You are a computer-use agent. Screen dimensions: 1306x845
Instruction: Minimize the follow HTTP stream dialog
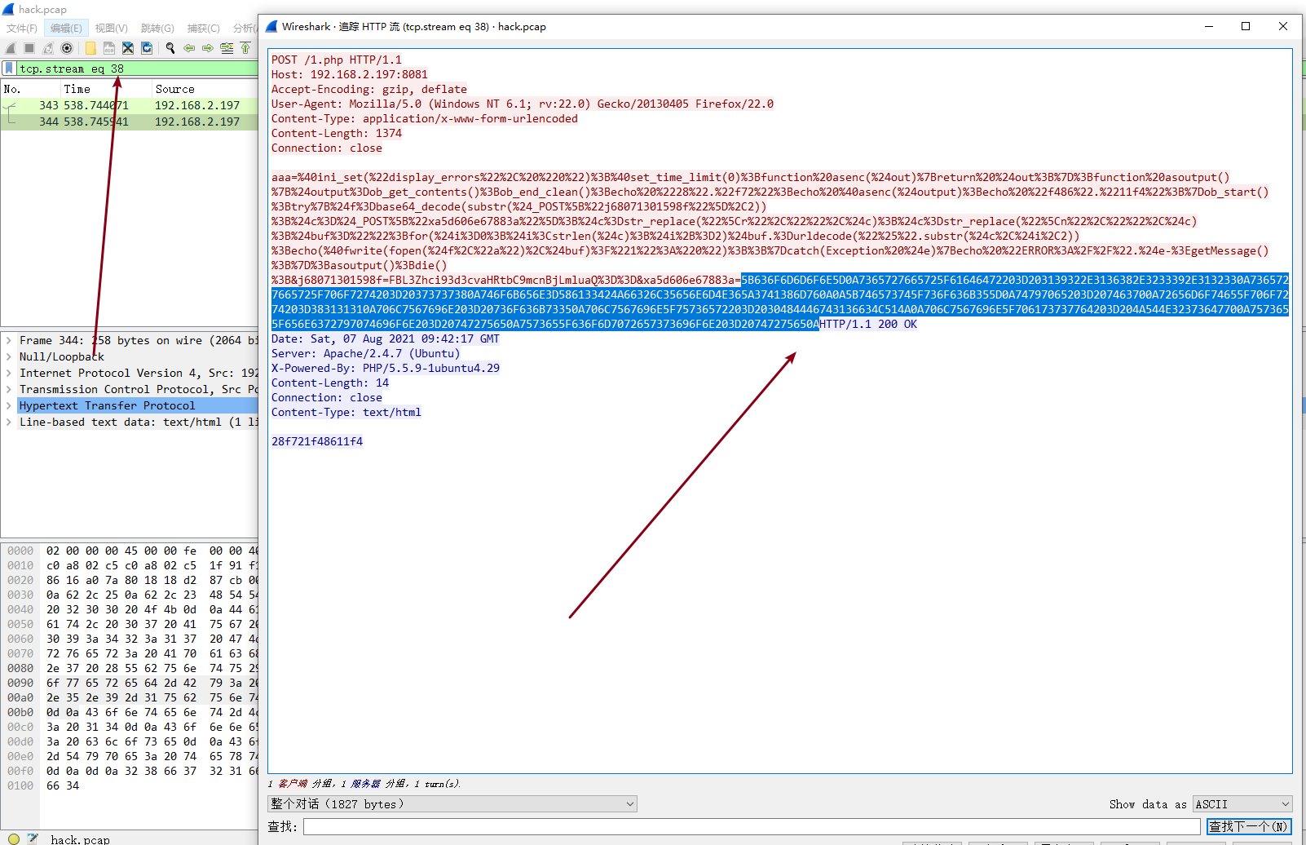(1208, 26)
